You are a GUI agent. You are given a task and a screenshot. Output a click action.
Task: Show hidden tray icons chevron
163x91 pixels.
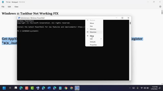pyautogui.click(x=130, y=88)
